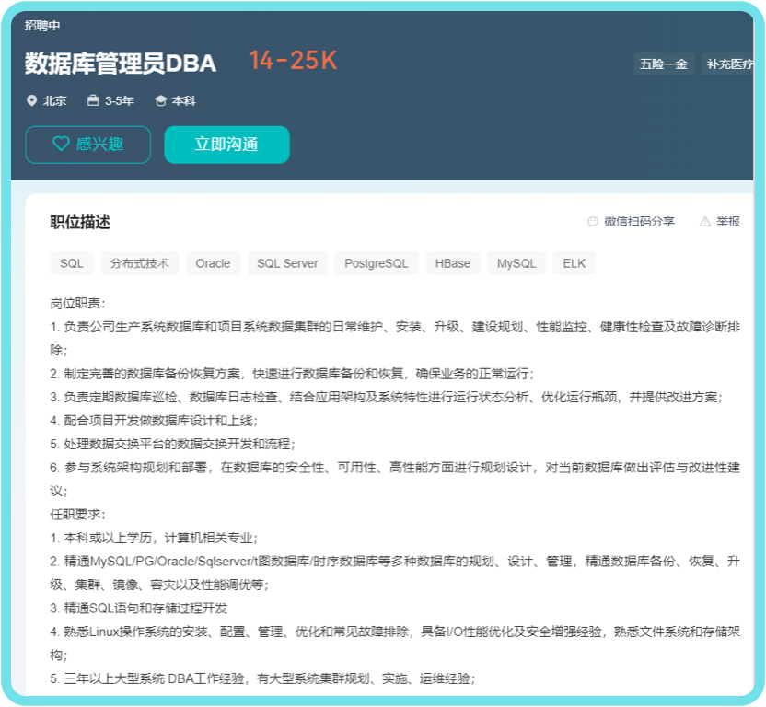Screen dimensions: 766x707
Task: Click the PostgreSQL skill tag
Action: click(376, 263)
